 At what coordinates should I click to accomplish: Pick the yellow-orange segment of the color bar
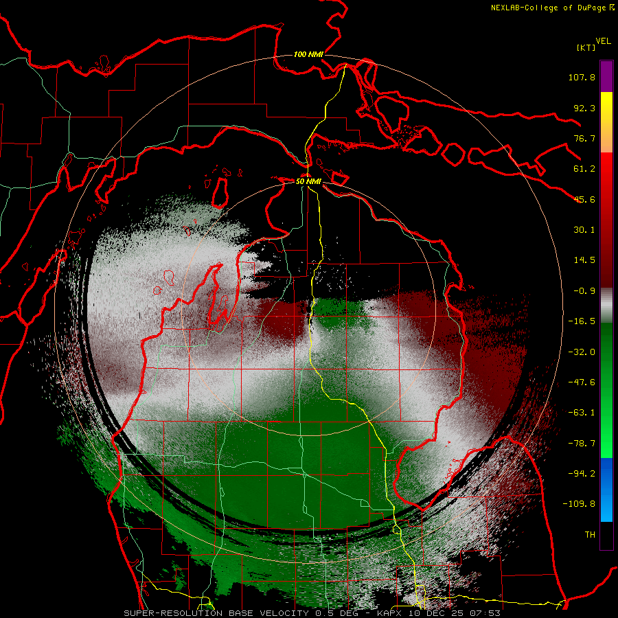606,122
